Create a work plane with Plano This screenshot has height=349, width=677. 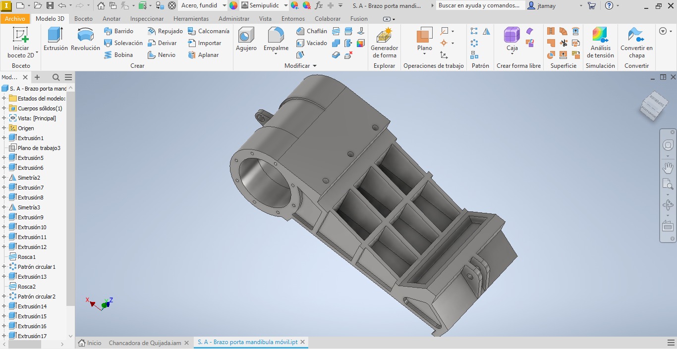425,41
